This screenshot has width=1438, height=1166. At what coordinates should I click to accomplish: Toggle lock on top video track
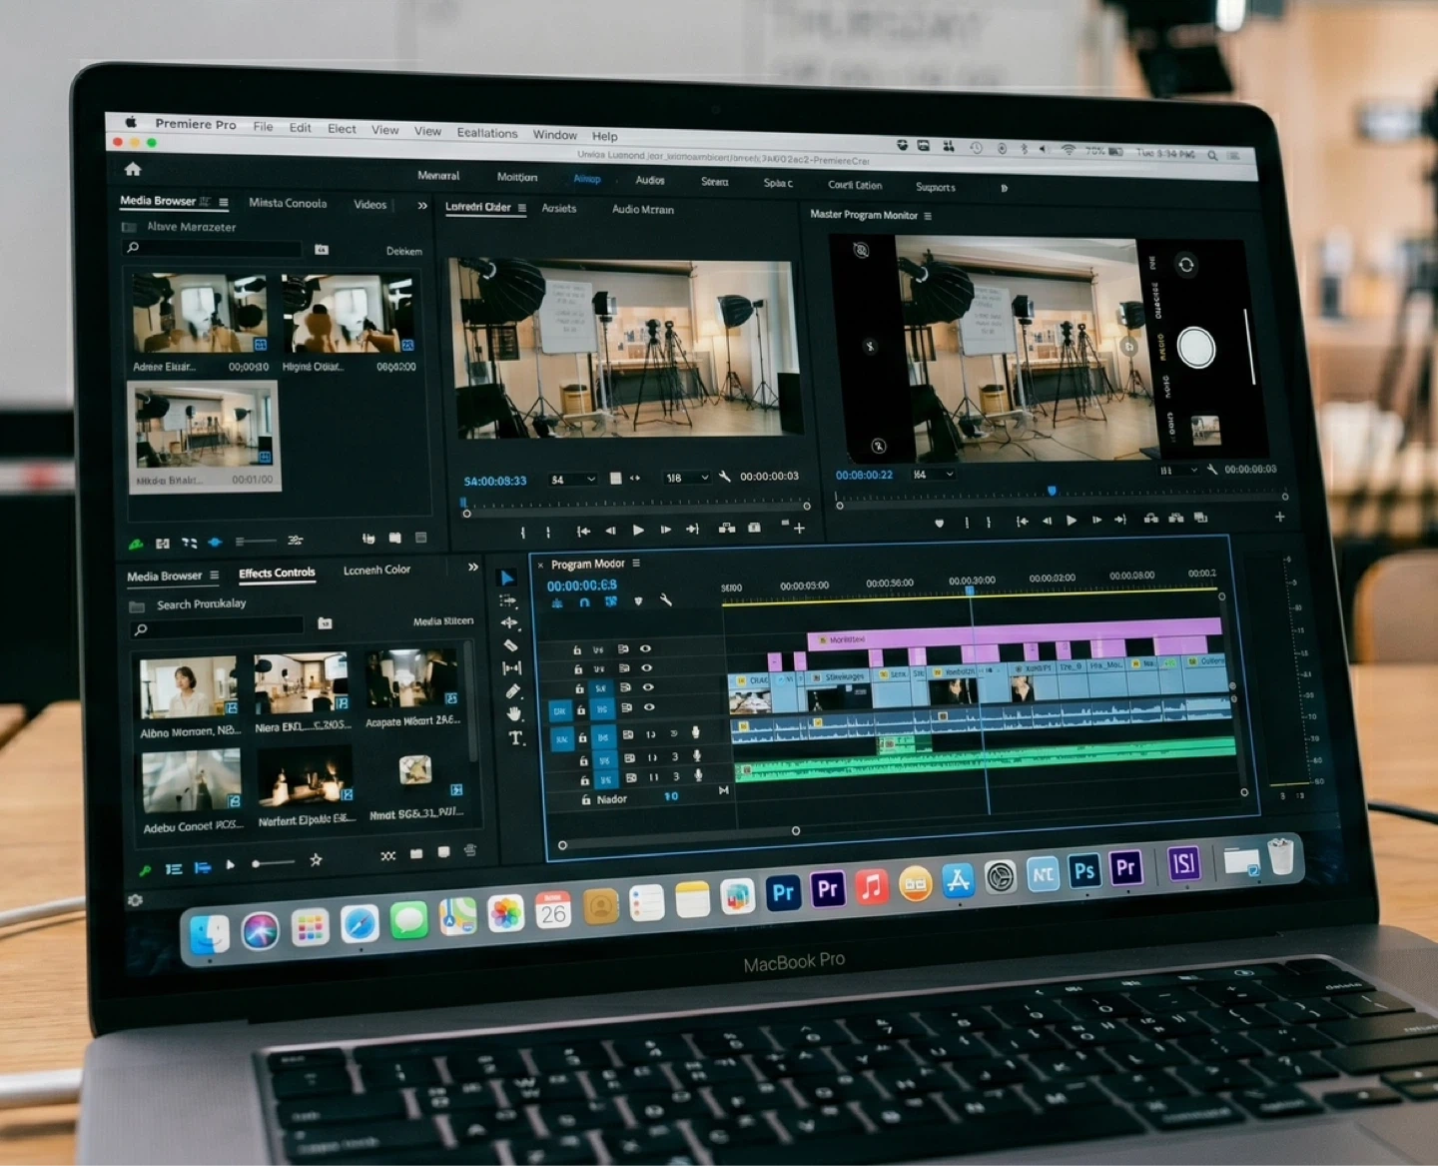[x=576, y=649]
